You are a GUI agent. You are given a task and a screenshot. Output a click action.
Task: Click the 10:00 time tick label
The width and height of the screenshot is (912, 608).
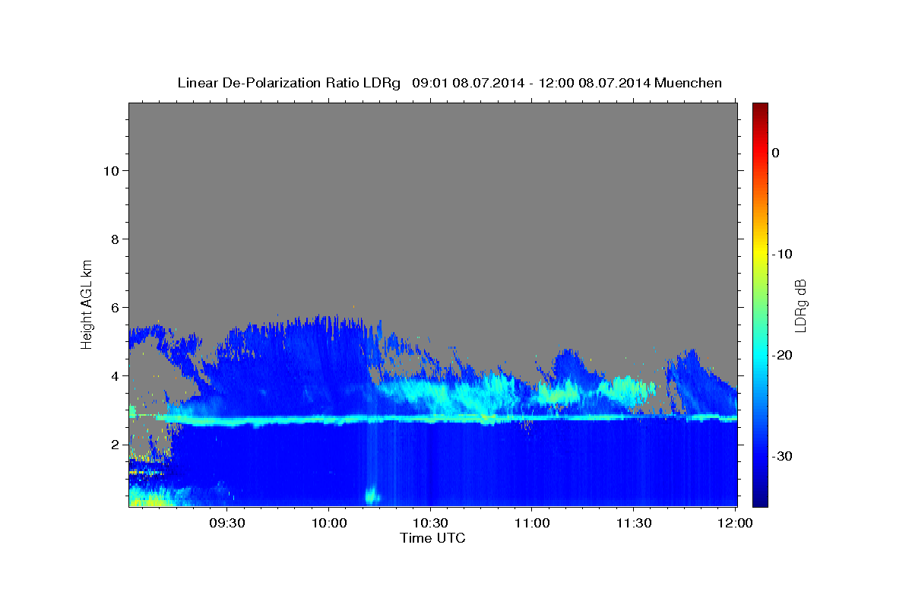point(328,524)
